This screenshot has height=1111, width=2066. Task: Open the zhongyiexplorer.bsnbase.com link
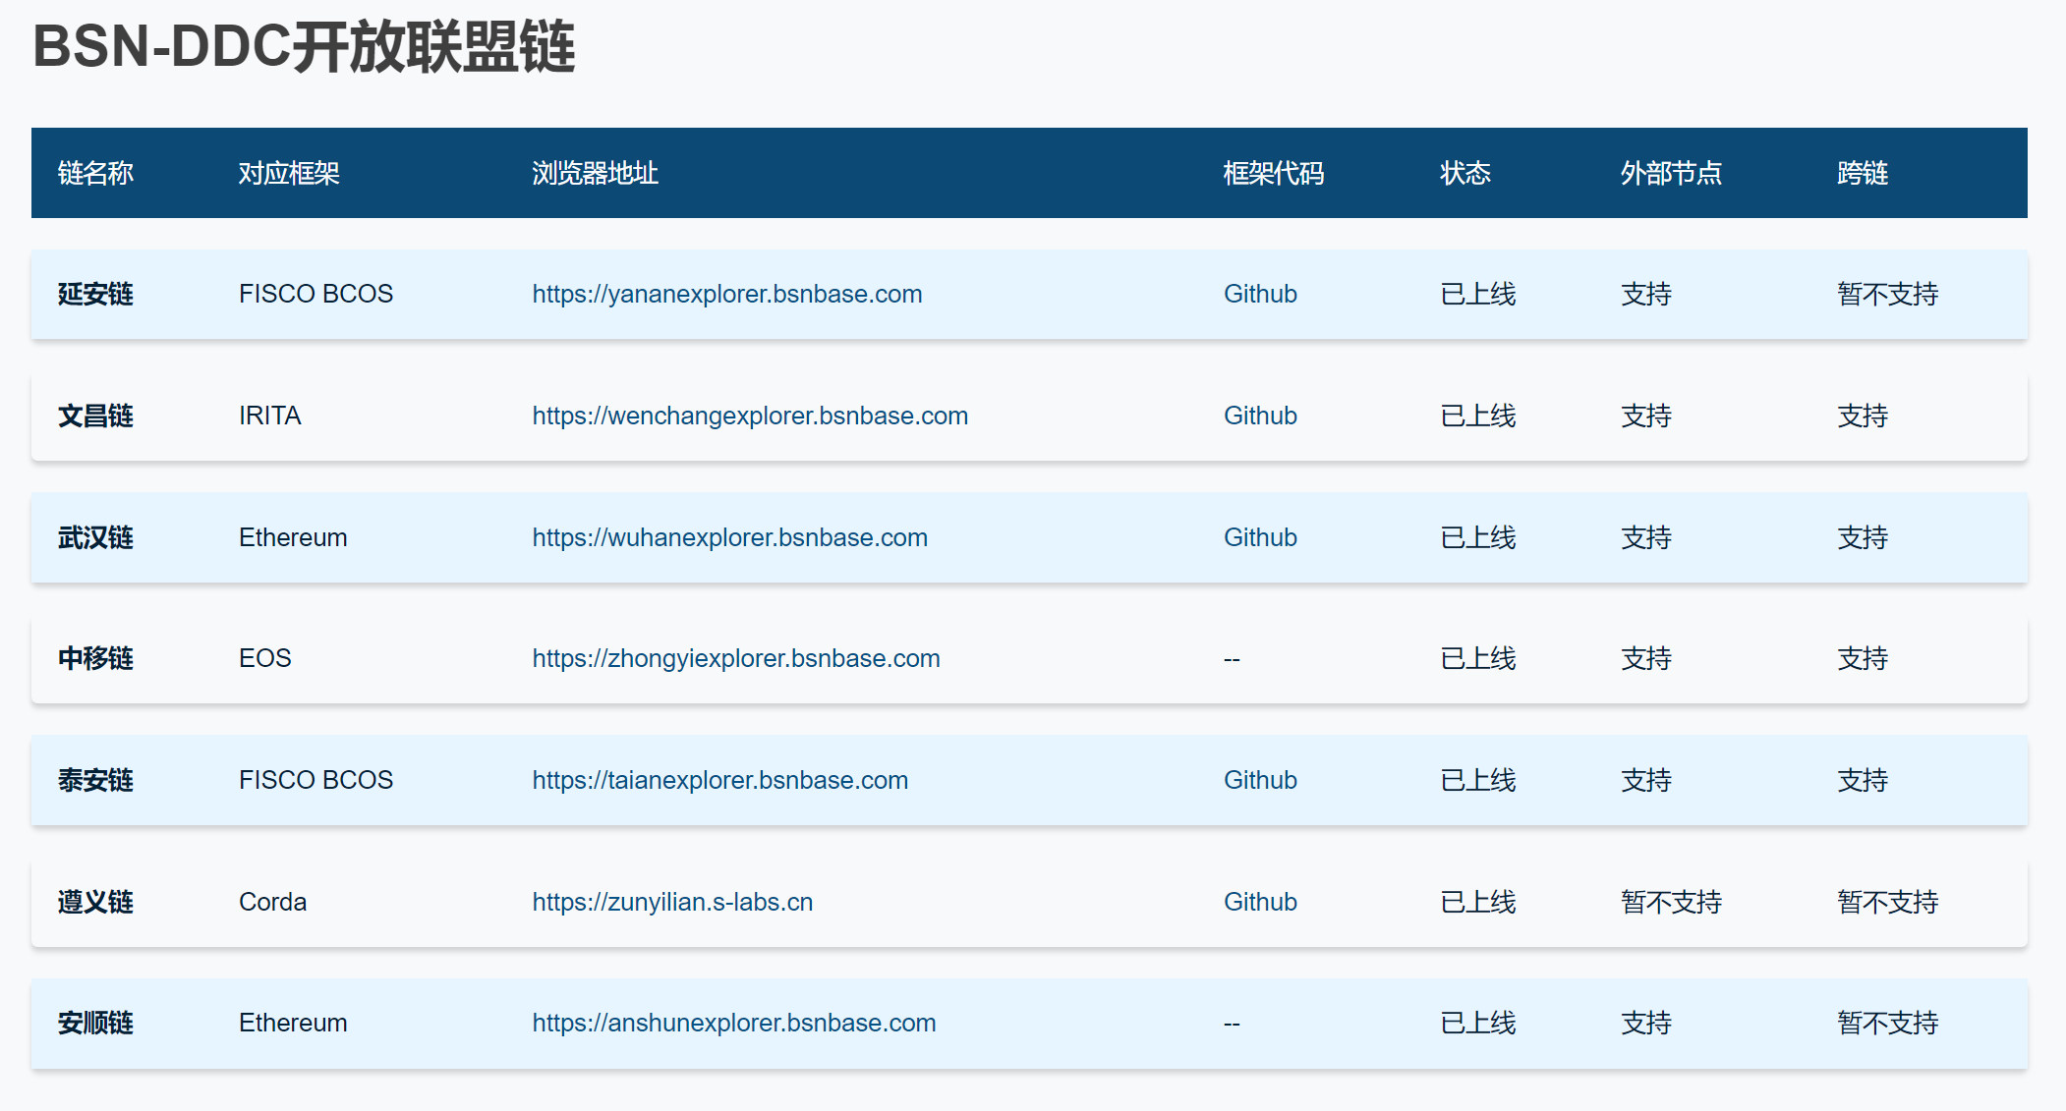click(735, 658)
